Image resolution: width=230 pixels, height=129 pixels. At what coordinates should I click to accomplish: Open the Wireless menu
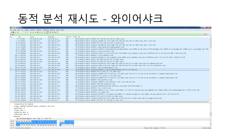[x=53, y=30]
